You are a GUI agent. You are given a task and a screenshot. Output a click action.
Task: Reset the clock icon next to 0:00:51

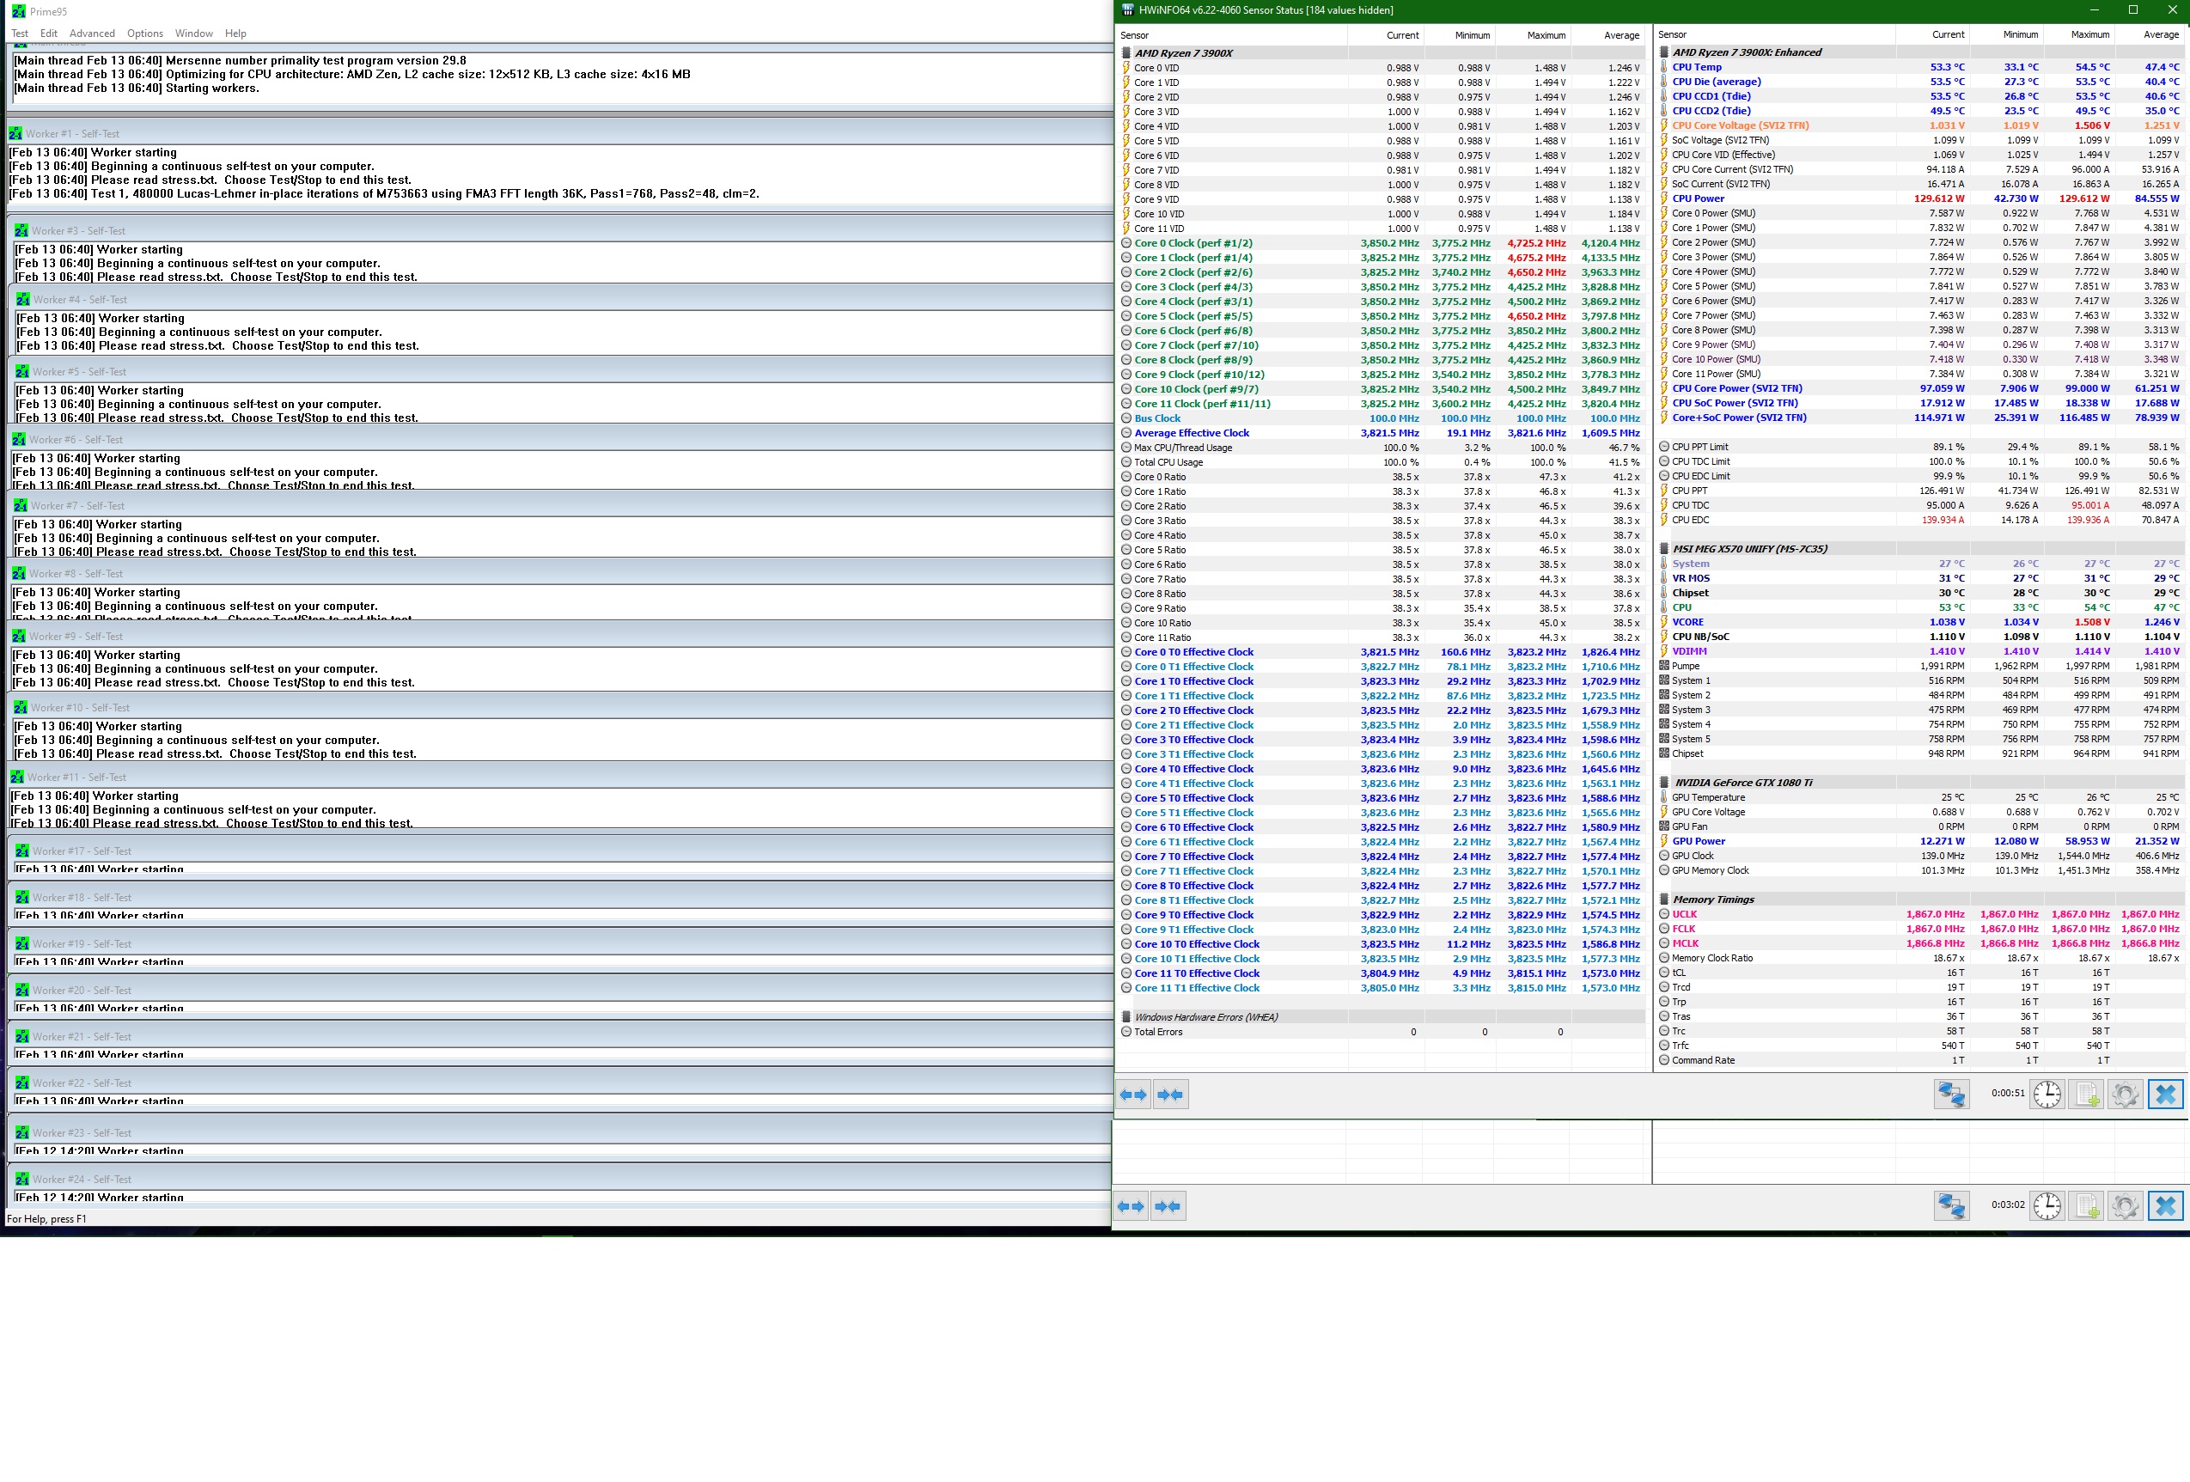2047,1094
